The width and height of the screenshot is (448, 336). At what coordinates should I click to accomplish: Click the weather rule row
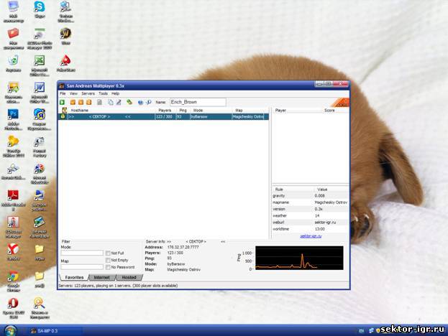coord(310,216)
